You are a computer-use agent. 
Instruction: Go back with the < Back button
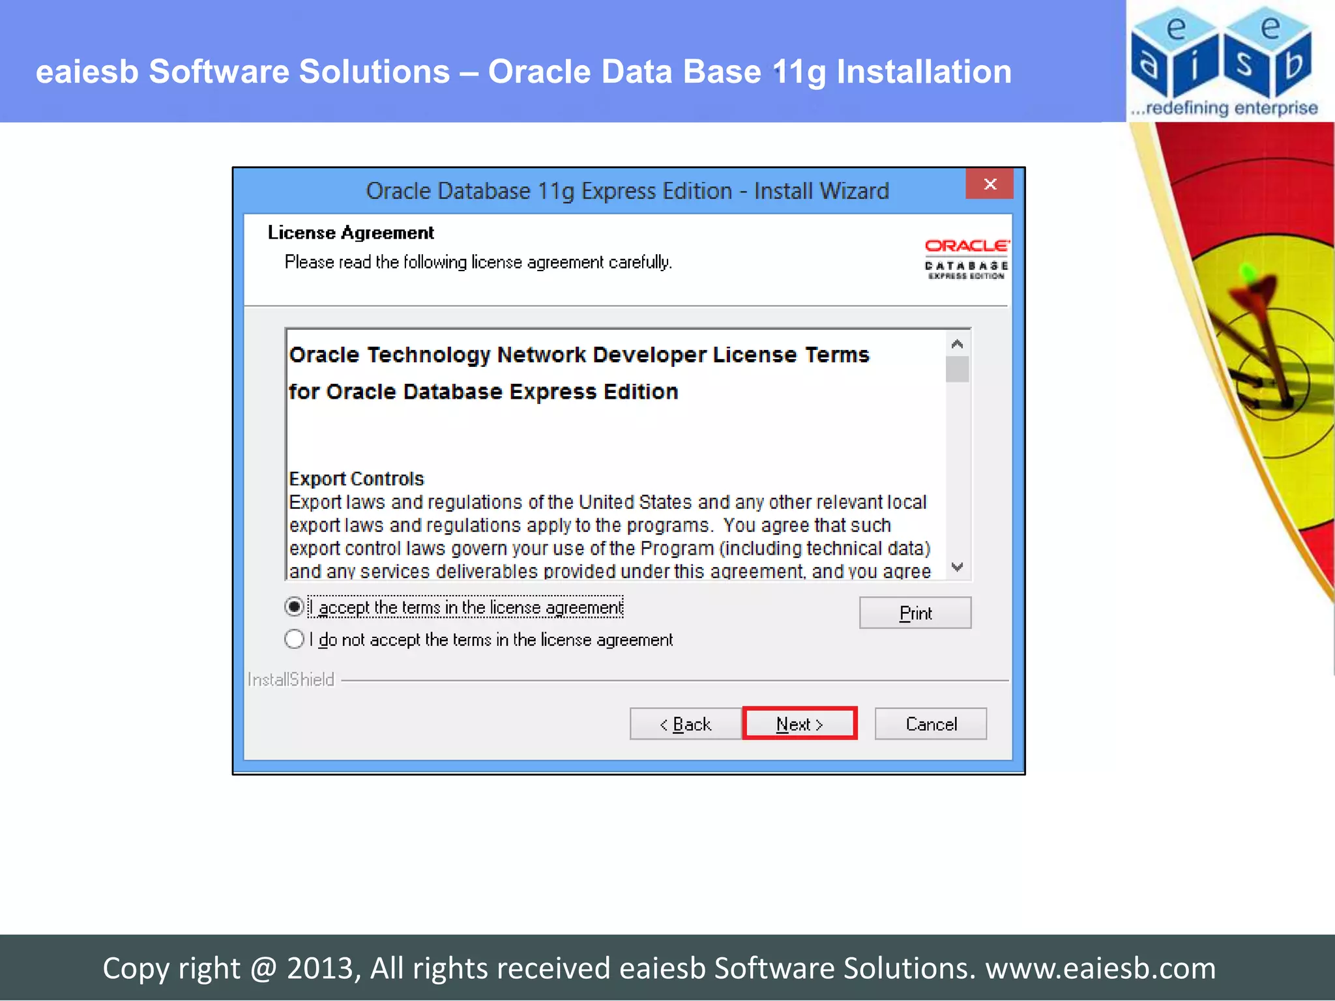(x=685, y=723)
